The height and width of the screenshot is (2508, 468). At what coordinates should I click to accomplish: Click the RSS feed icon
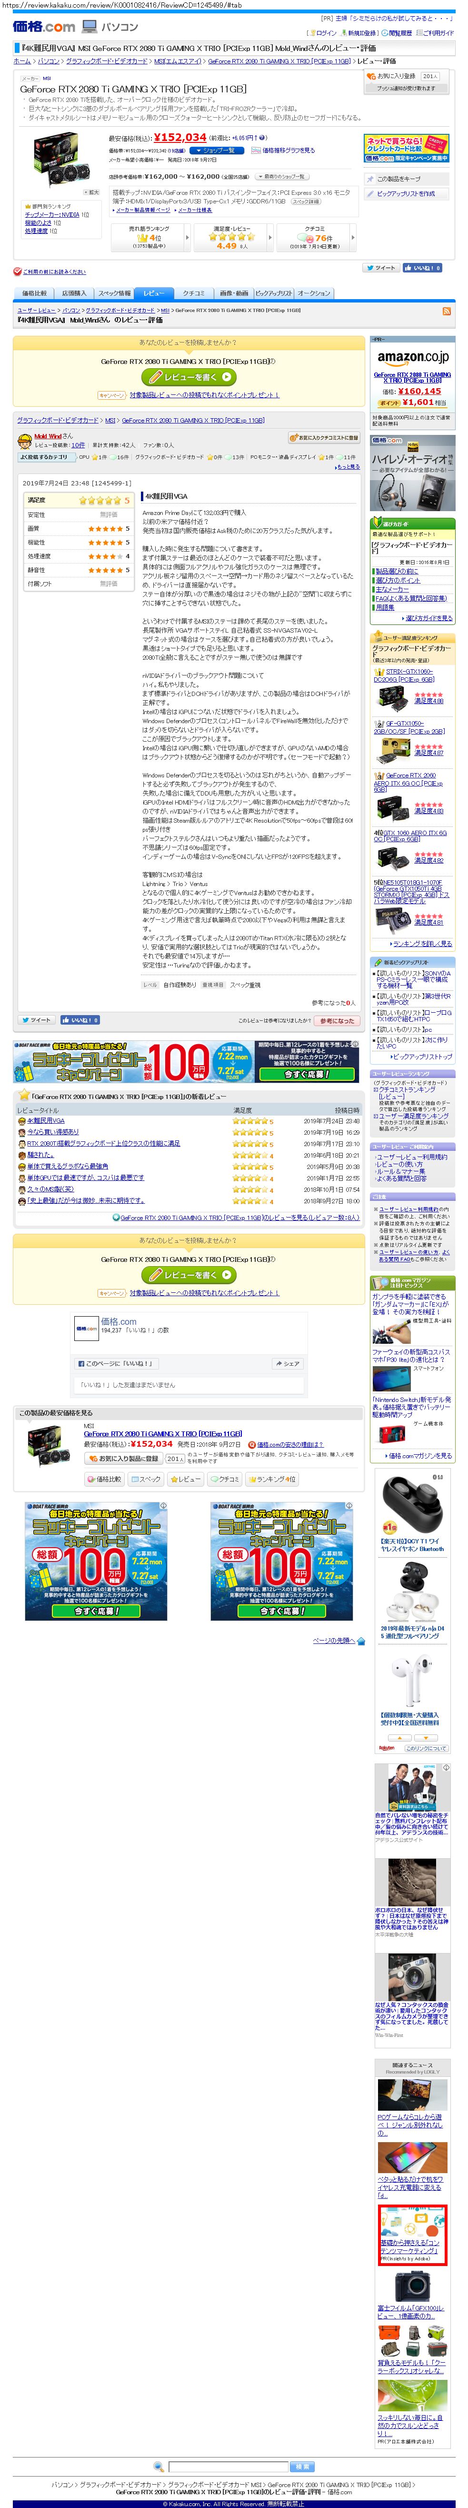click(447, 312)
